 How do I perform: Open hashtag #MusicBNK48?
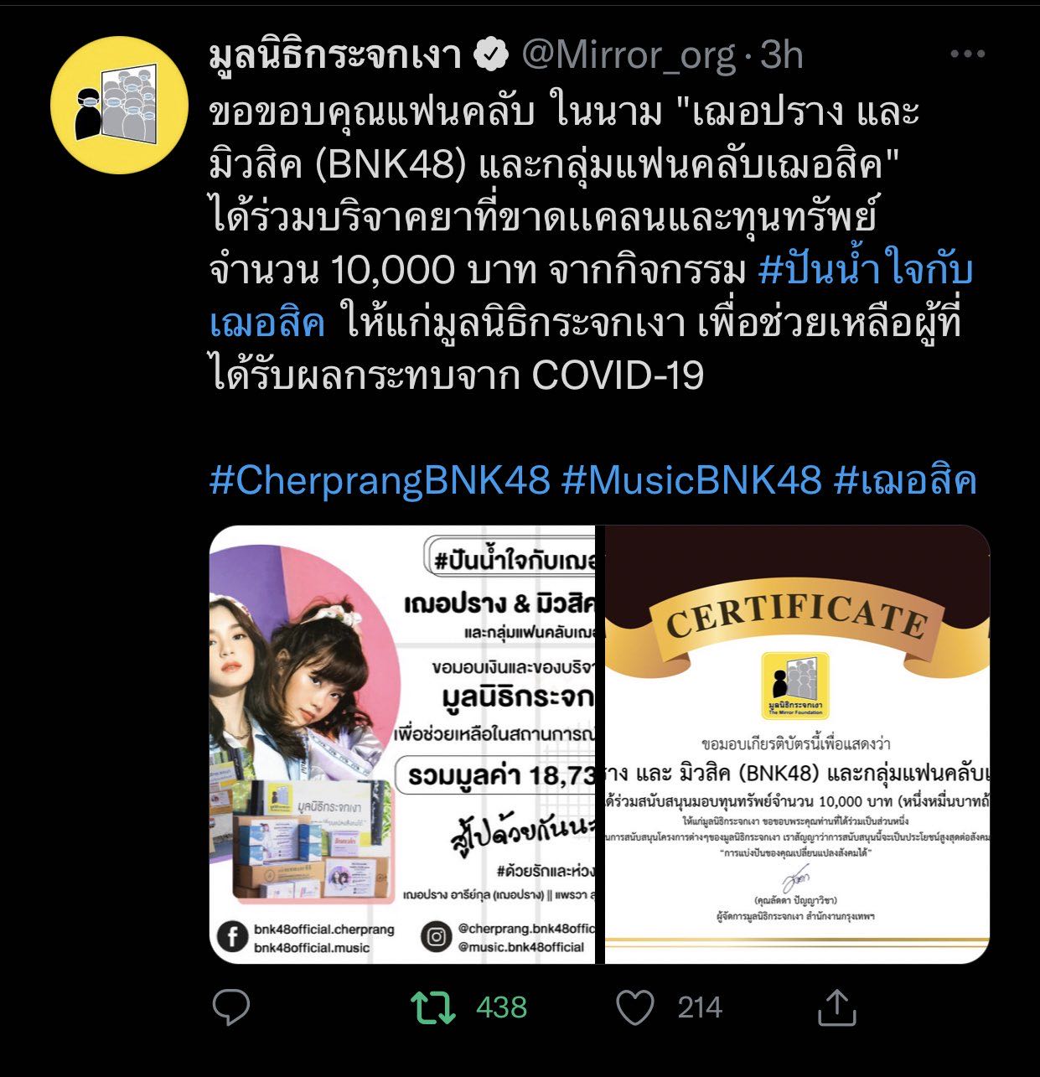point(691,480)
